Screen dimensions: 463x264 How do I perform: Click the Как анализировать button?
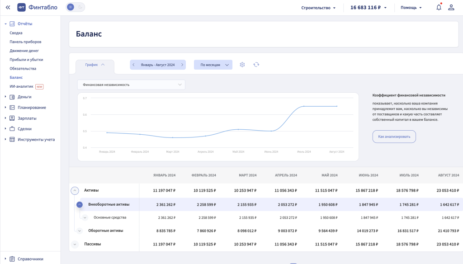point(394,137)
